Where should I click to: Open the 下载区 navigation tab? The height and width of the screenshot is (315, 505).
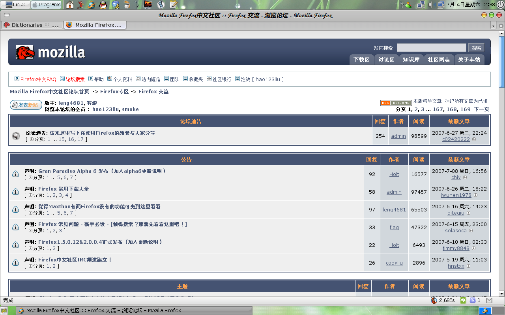361,59
